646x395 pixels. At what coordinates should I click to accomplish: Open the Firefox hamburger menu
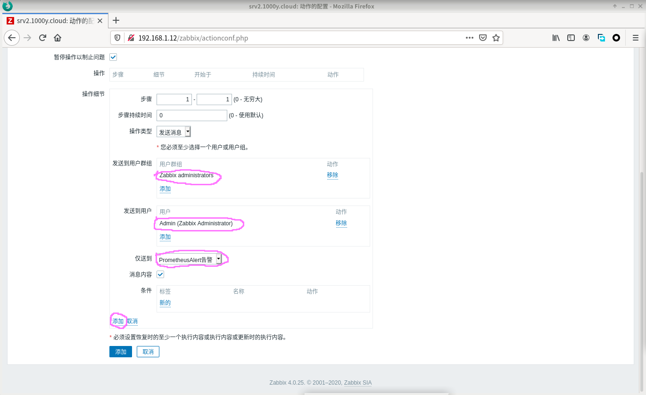point(635,38)
